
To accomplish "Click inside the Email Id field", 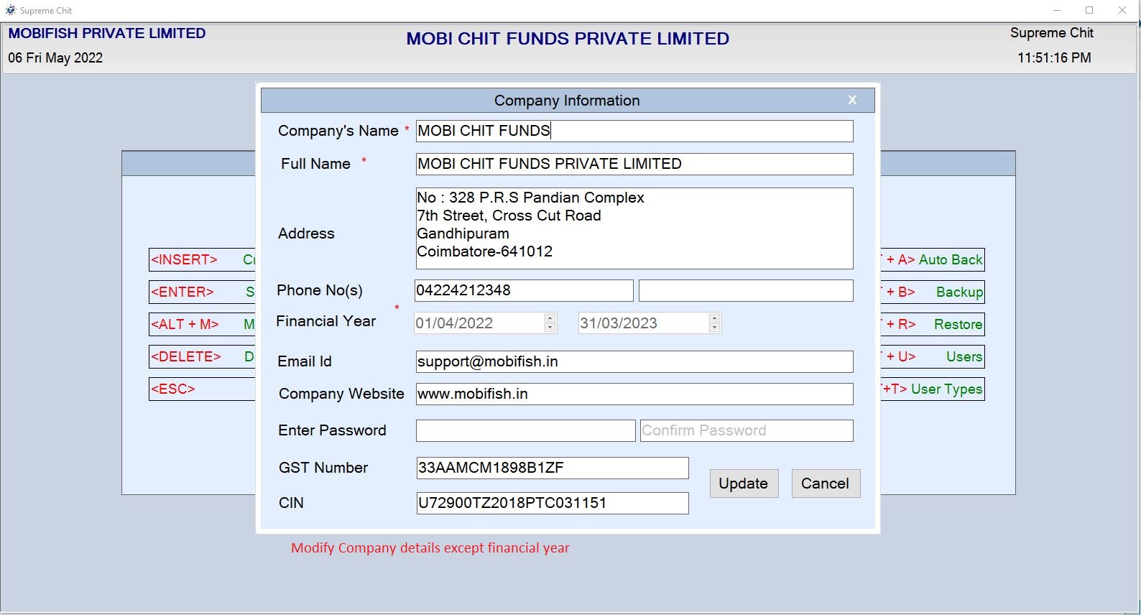I will click(x=632, y=361).
